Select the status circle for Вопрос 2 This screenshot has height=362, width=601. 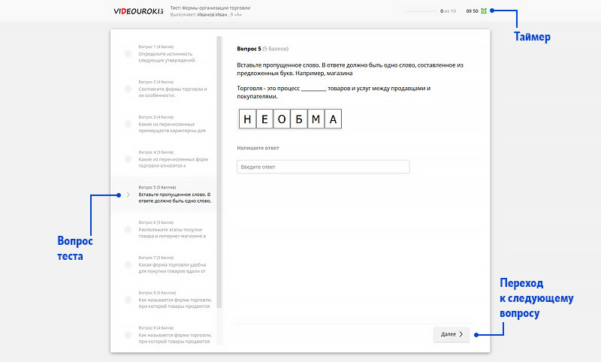click(x=128, y=89)
